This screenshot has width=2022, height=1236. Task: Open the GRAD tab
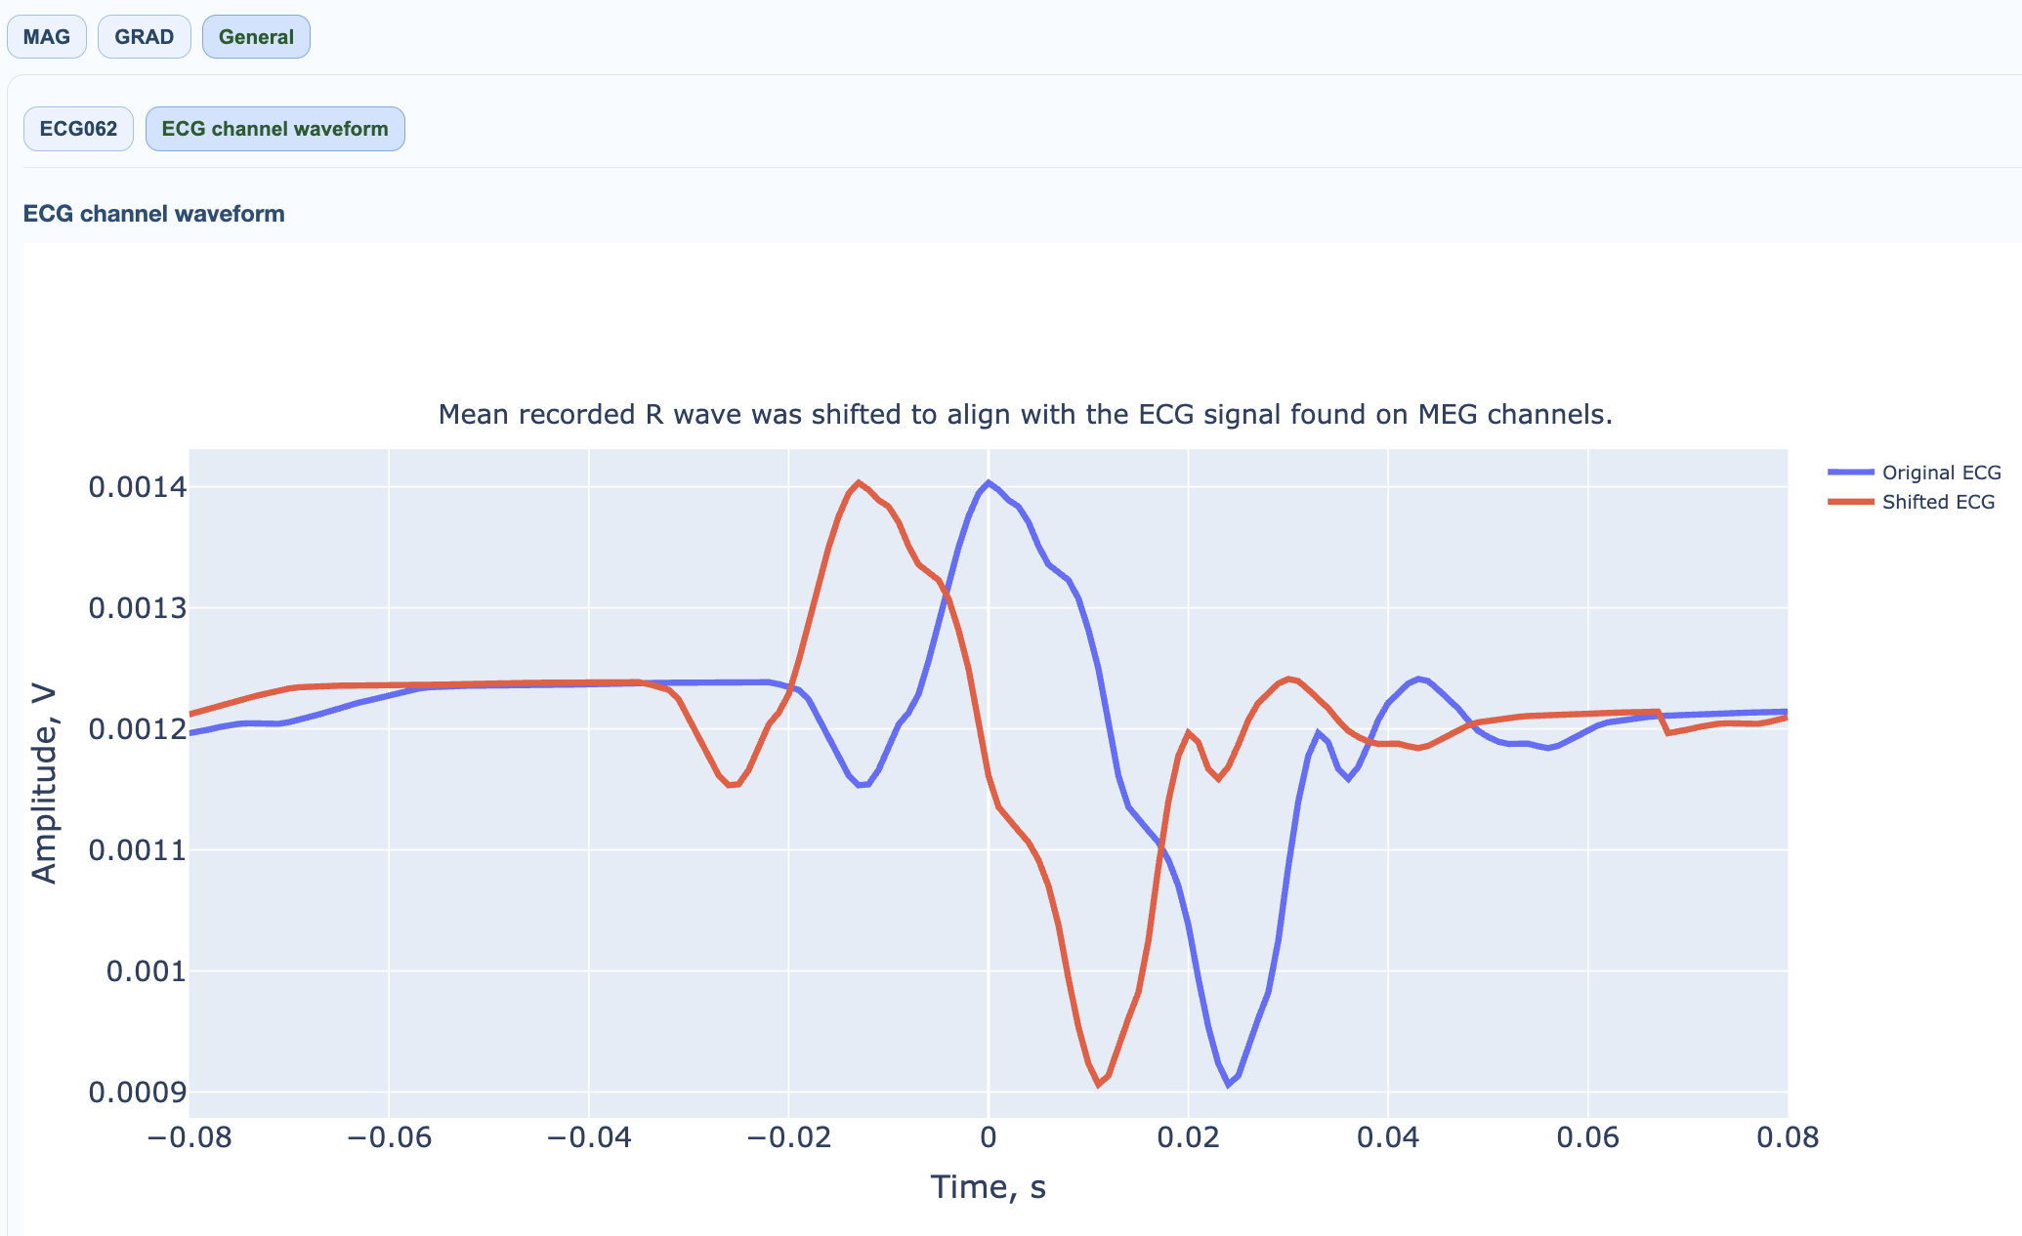coord(144,37)
